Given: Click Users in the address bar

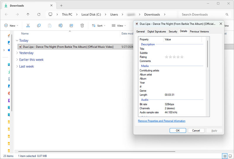Looking at the screenshot, I should pyautogui.click(x=114, y=14).
